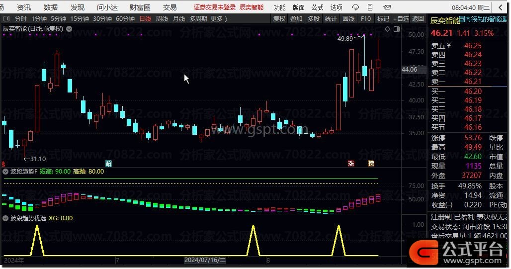Viewport: 511px width, 269px height.
Task: Open the 公式 menu
Action: click(x=317, y=7)
